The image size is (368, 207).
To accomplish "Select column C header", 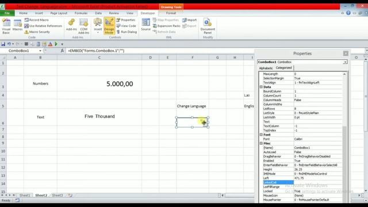I will click(x=99, y=57).
